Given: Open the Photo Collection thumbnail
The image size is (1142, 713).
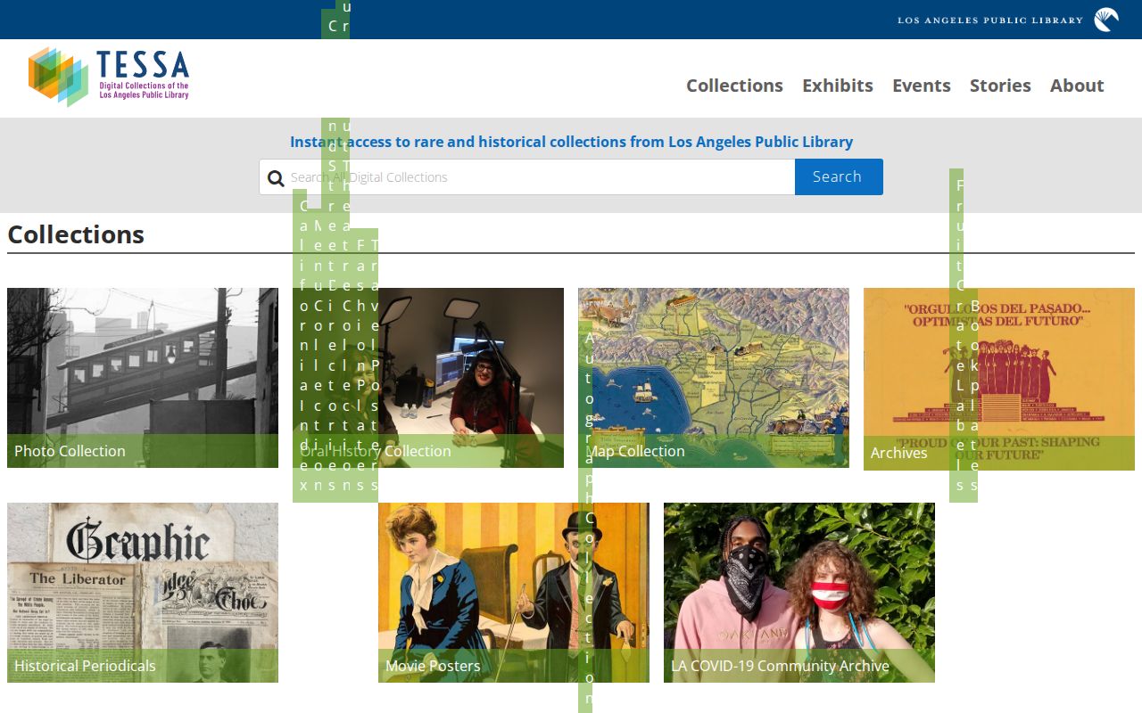Looking at the screenshot, I should (143, 378).
